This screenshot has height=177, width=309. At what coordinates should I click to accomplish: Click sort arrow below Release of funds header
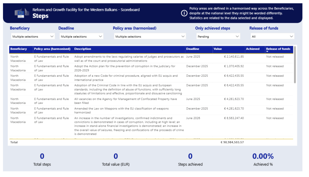pos(267,52)
